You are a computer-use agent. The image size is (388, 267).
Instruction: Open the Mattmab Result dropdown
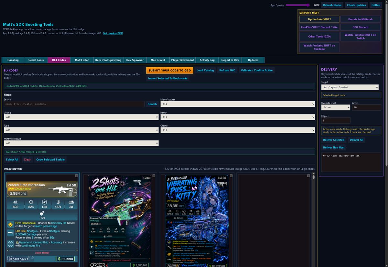click(81, 143)
